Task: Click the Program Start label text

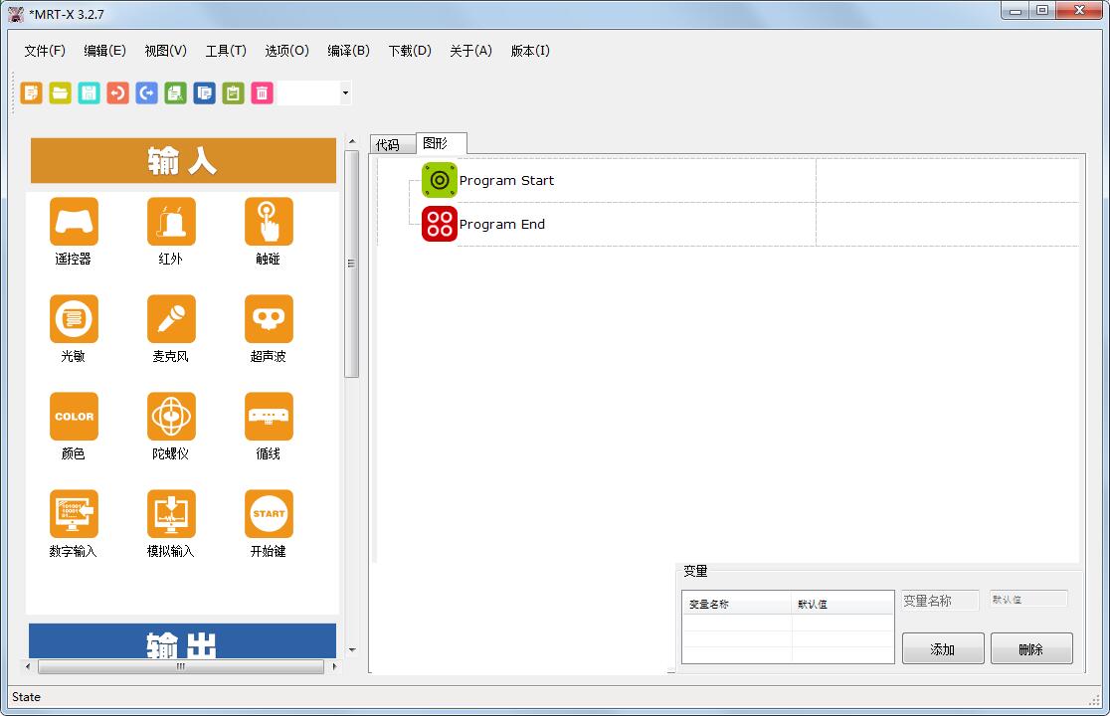Action: coord(506,180)
